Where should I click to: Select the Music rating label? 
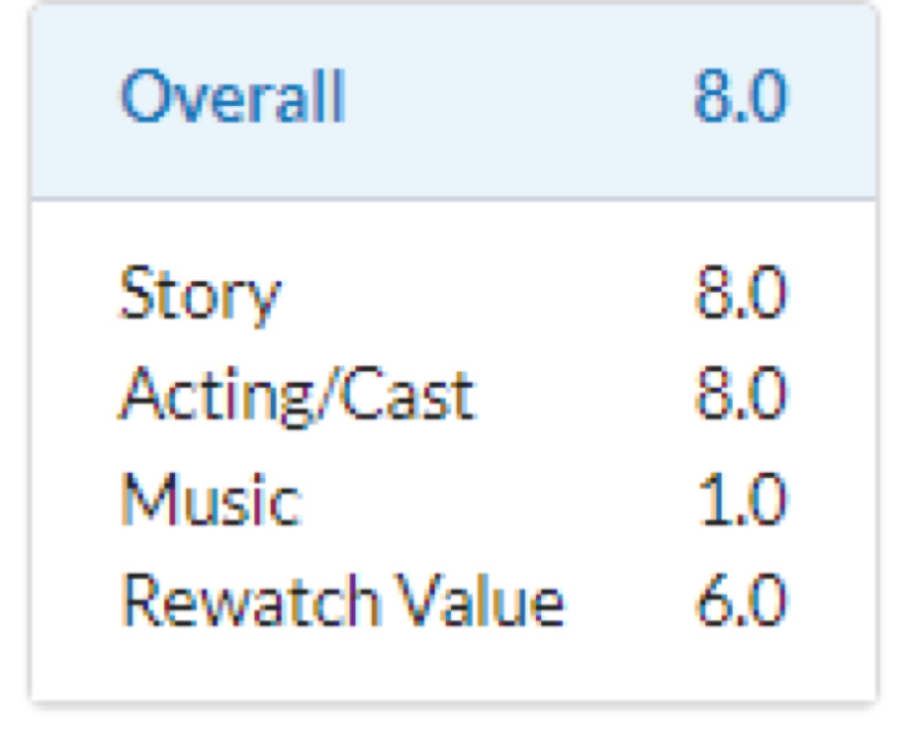pyautogui.click(x=212, y=499)
